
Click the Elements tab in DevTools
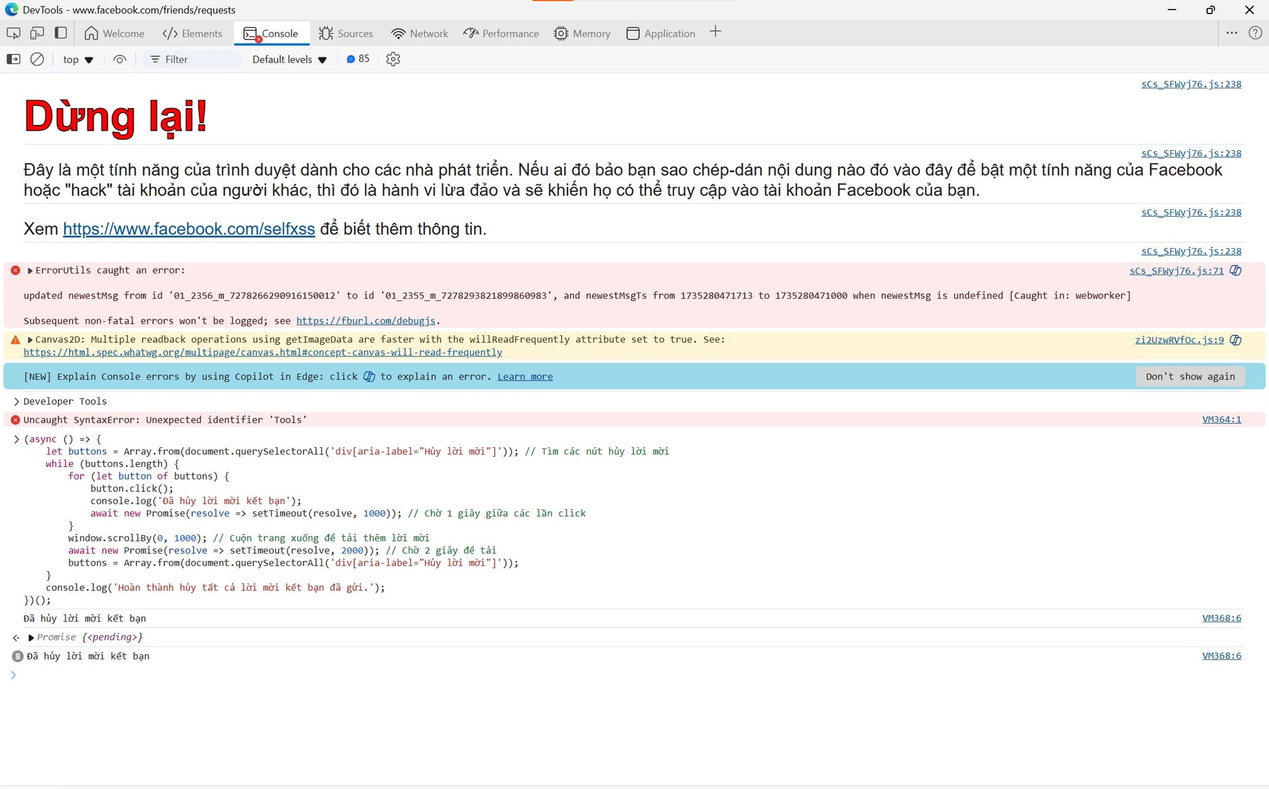(x=191, y=34)
